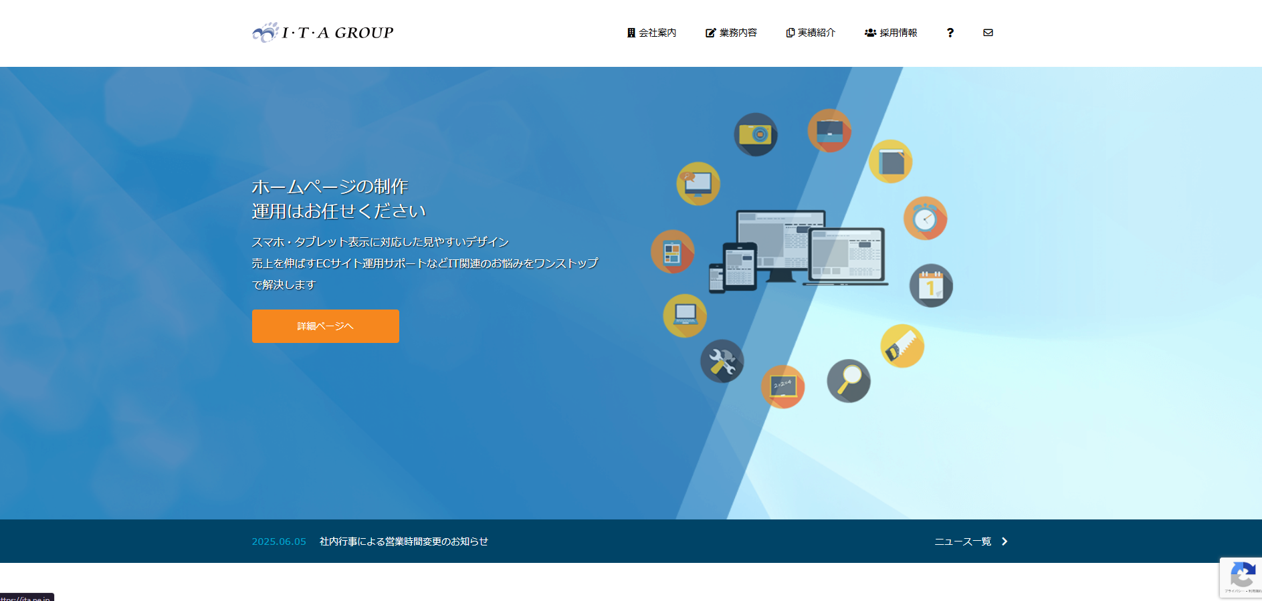Click the wrench and tools icon

point(722,361)
